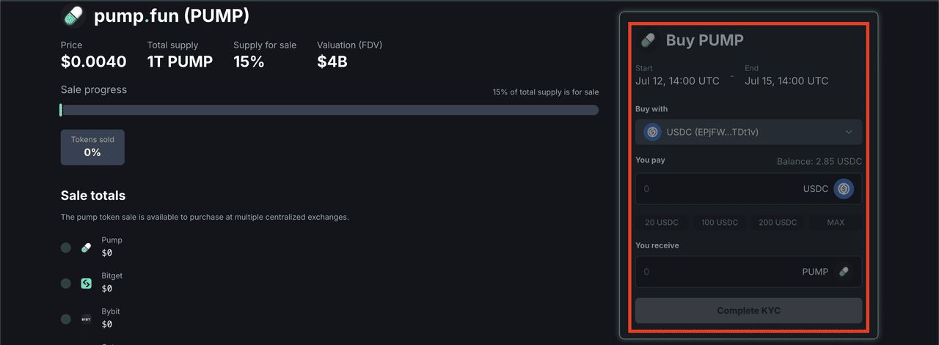Toggle the Bybit row circle indicator
939x345 pixels.
[66, 319]
